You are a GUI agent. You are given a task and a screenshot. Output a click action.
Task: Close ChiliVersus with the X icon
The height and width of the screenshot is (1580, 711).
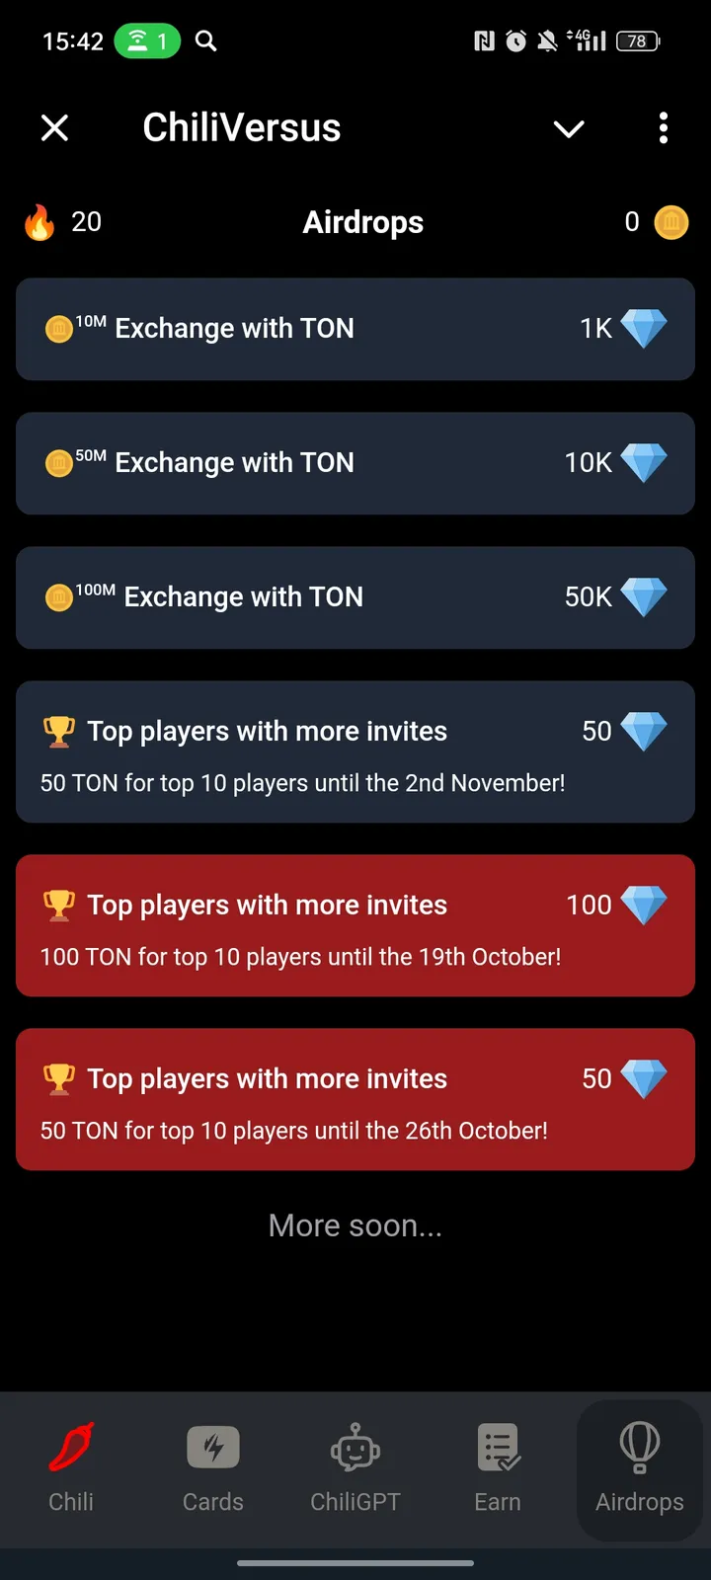(x=55, y=128)
